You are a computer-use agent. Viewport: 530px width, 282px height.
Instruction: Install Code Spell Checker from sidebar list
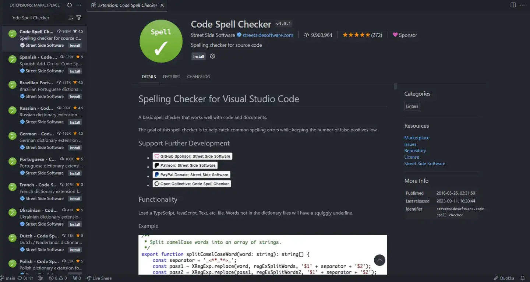pos(75,46)
